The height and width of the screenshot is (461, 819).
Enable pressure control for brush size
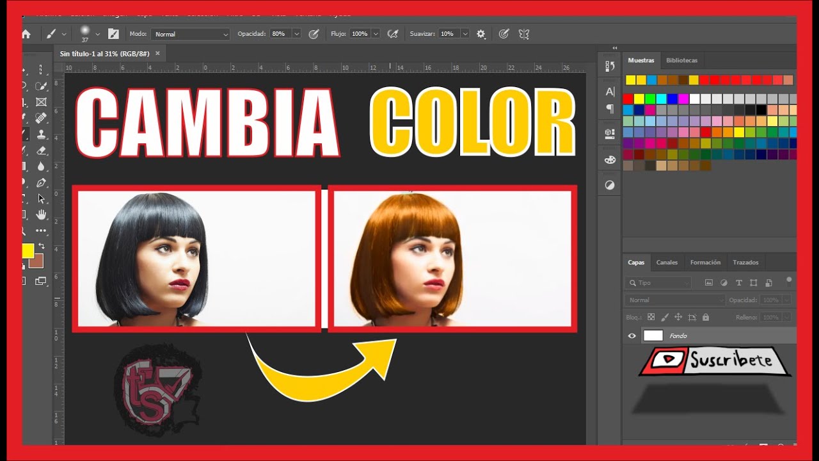[504, 34]
